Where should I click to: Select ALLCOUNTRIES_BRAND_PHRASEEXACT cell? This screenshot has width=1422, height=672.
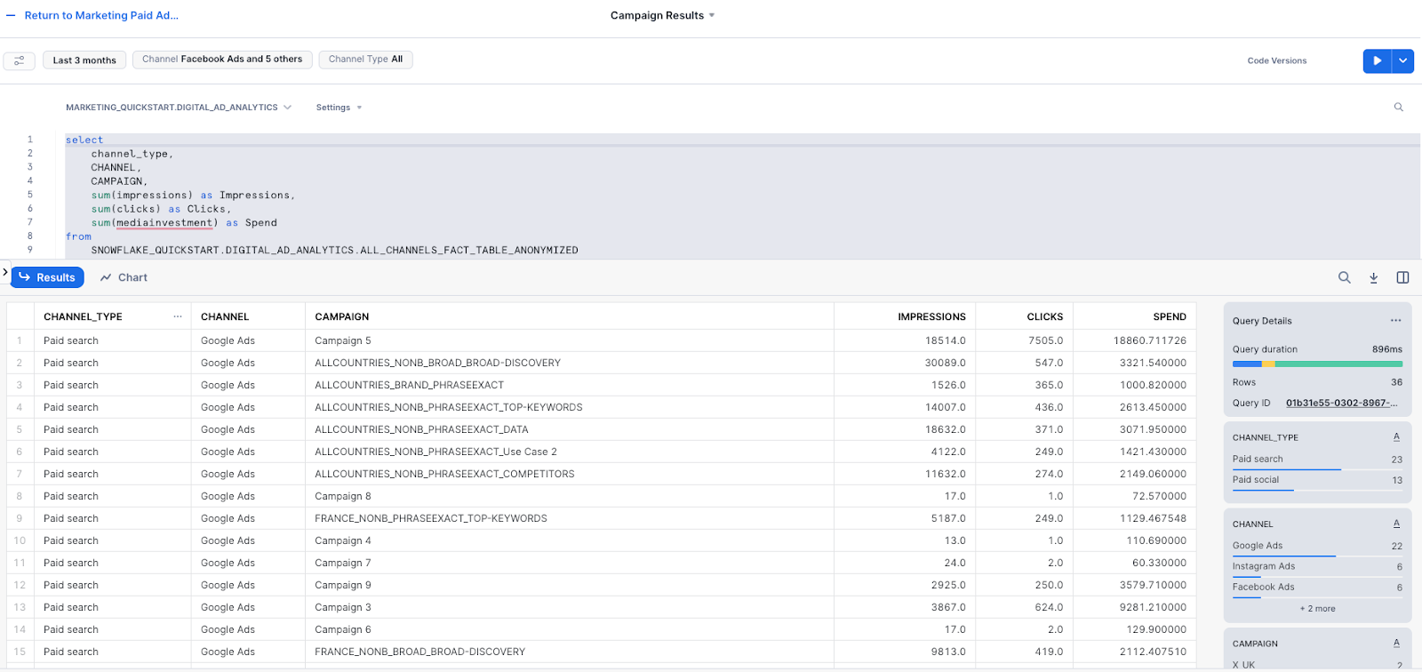(569, 385)
